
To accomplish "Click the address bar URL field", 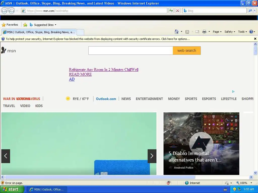I will (x=94, y=11).
